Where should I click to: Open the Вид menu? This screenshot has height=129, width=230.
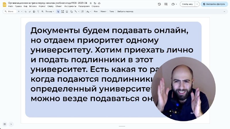click(25, 6)
